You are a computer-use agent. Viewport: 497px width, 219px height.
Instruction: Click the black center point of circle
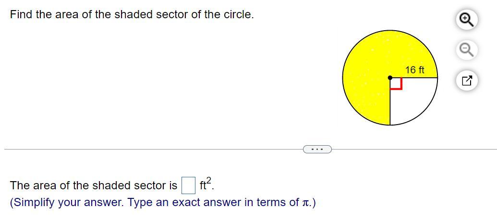tap(390, 77)
